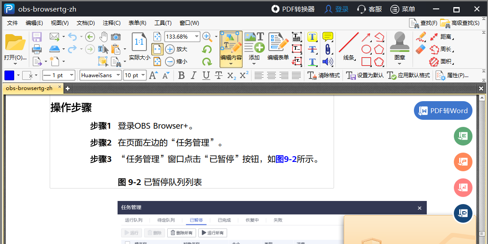488x244 pixels.
Task: Select the hand pan tool
Action: 103,37
